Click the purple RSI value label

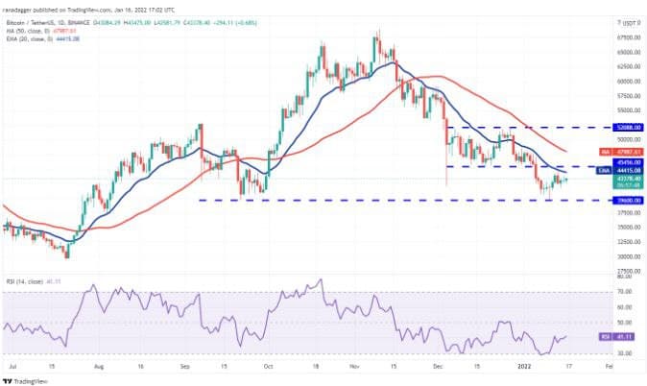pos(616,337)
